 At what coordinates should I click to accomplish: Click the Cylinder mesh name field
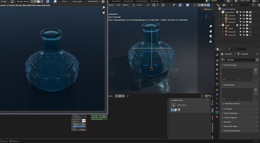tap(241, 60)
